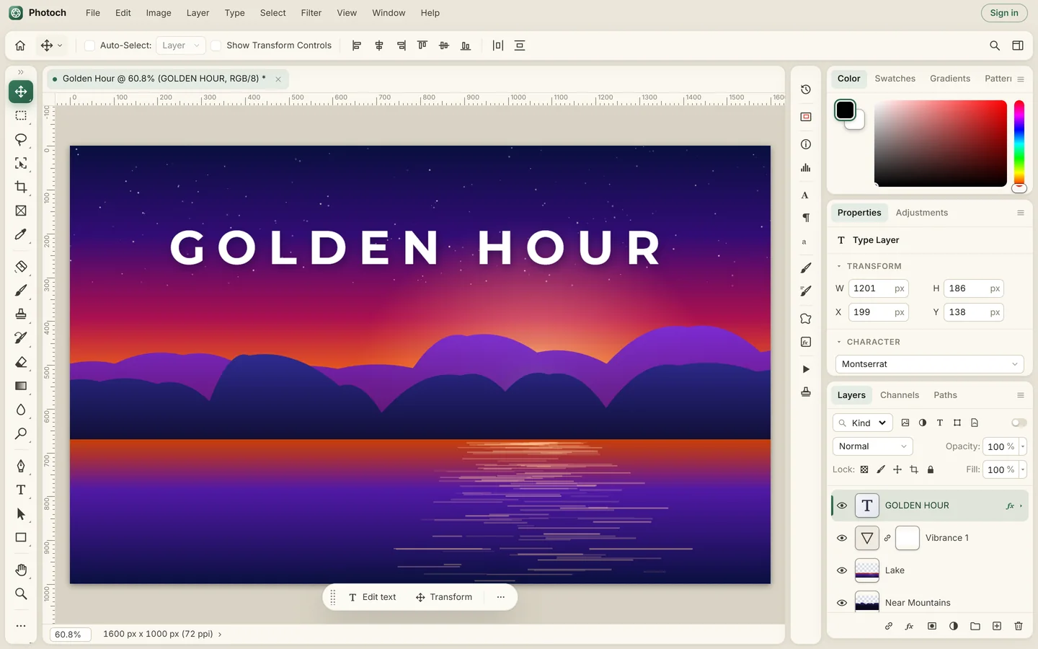Viewport: 1038px width, 649px height.
Task: Select the Brush tool
Action: 21,290
